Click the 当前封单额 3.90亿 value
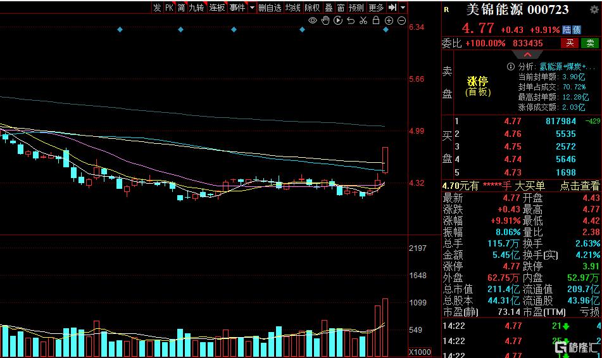Viewport: 602px width, 358px height. click(x=574, y=77)
